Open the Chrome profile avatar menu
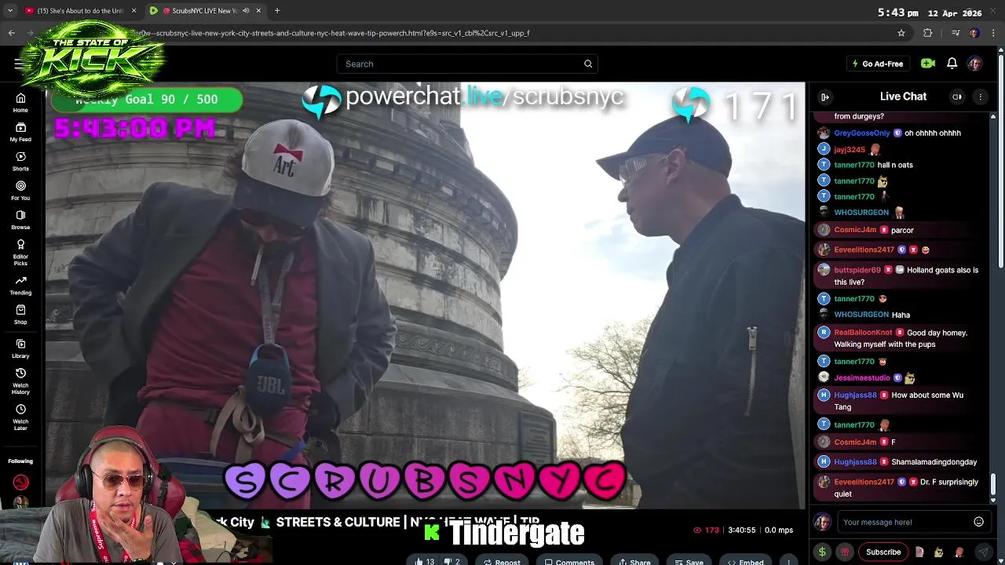This screenshot has width=1005, height=565. pyautogui.click(x=974, y=33)
